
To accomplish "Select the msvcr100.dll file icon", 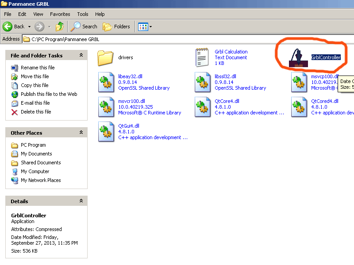I will click(106, 107).
